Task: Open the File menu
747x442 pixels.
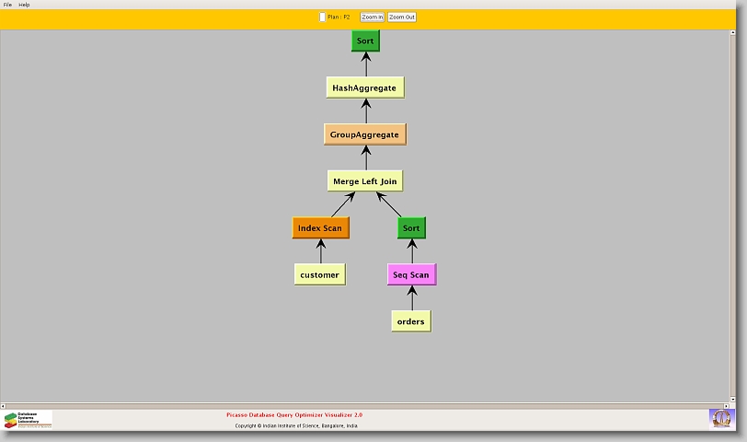Action: click(7, 5)
